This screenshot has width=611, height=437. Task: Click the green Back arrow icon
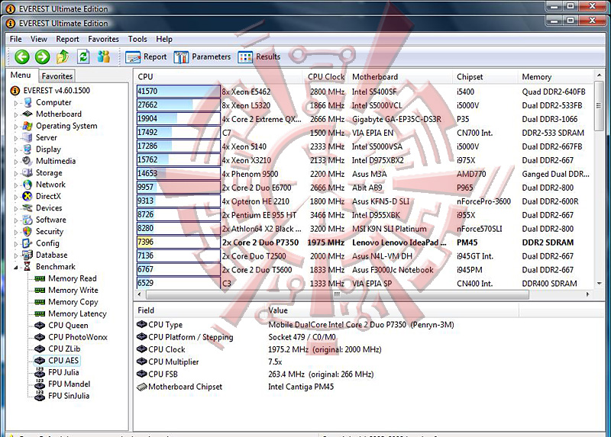click(22, 56)
